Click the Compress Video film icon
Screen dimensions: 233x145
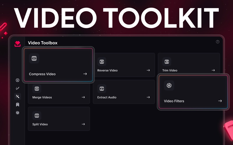point(34,58)
